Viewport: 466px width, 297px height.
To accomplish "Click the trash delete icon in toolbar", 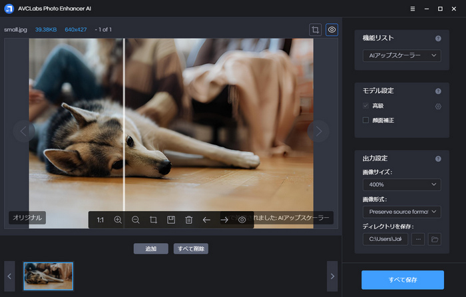I will 188,220.
